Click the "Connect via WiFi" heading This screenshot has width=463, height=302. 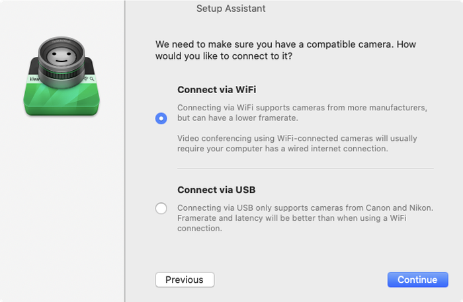coord(217,90)
